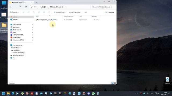Select Корзина recycle bin on desktop
Screen dimensions: 172x96
[x=167, y=81]
